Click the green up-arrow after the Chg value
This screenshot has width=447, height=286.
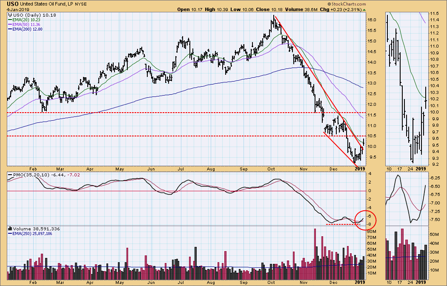[364, 10]
